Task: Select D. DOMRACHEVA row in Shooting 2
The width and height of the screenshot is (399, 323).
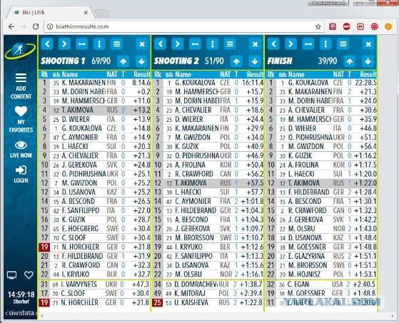Action: 208,284
